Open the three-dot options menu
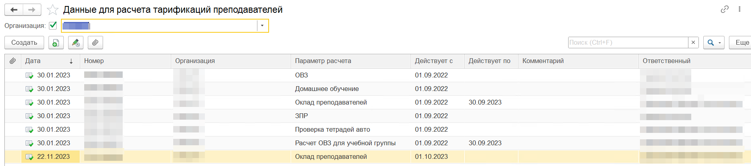Viewport: 751px width, 166px height. (x=739, y=9)
